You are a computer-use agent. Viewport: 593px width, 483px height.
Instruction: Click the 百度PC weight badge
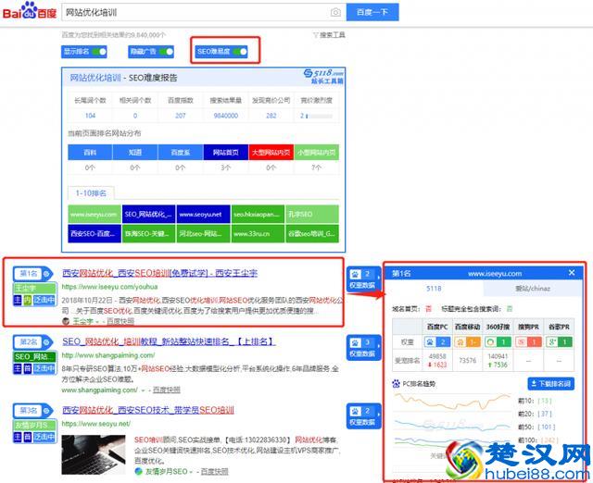click(x=437, y=342)
